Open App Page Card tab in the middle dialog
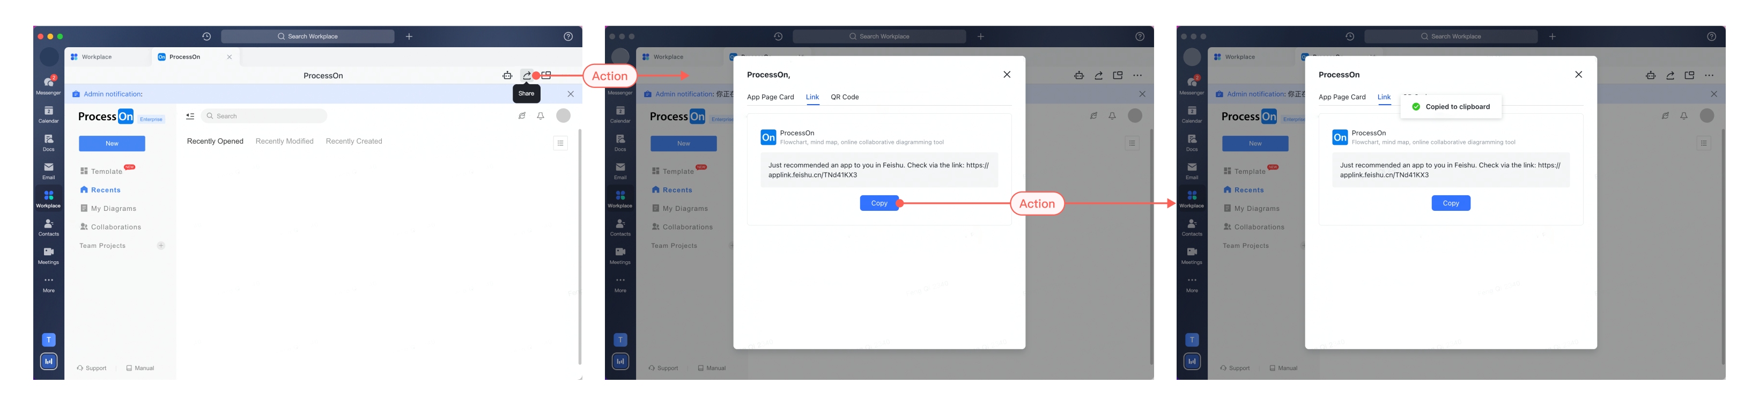Screen dimensions: 1759x412 [770, 97]
